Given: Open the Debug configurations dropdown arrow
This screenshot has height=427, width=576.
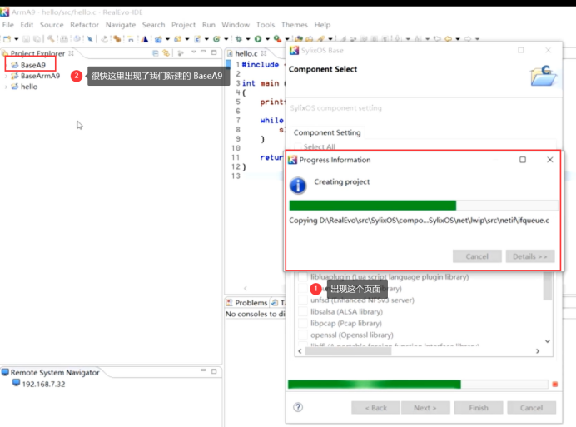Looking at the screenshot, I should click(x=248, y=39).
